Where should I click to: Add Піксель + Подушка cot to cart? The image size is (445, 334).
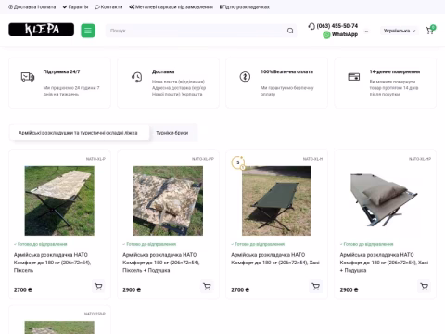(207, 287)
